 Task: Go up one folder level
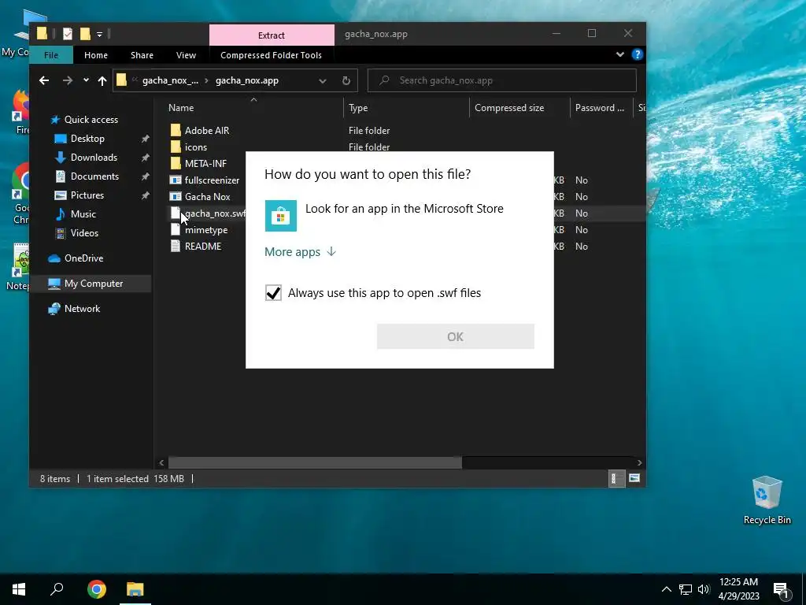102,80
